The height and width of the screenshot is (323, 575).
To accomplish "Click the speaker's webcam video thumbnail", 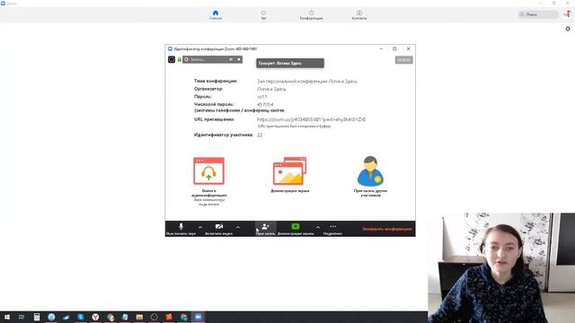I will point(501,267).
